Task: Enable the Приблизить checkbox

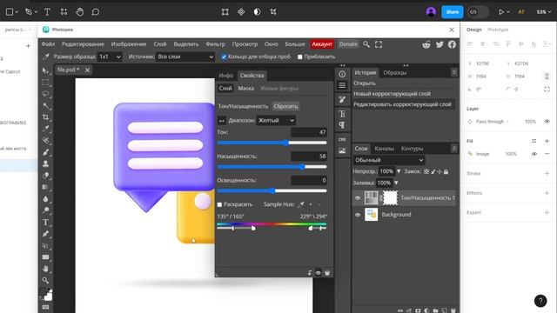Action: coord(299,57)
